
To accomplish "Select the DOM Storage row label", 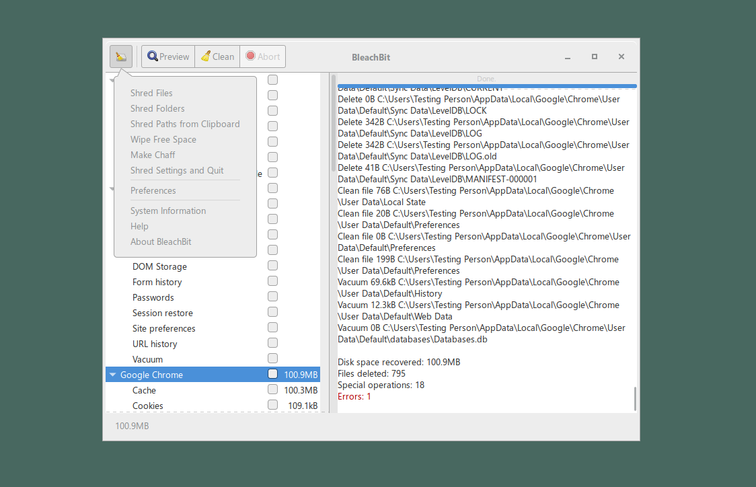I will click(x=159, y=266).
